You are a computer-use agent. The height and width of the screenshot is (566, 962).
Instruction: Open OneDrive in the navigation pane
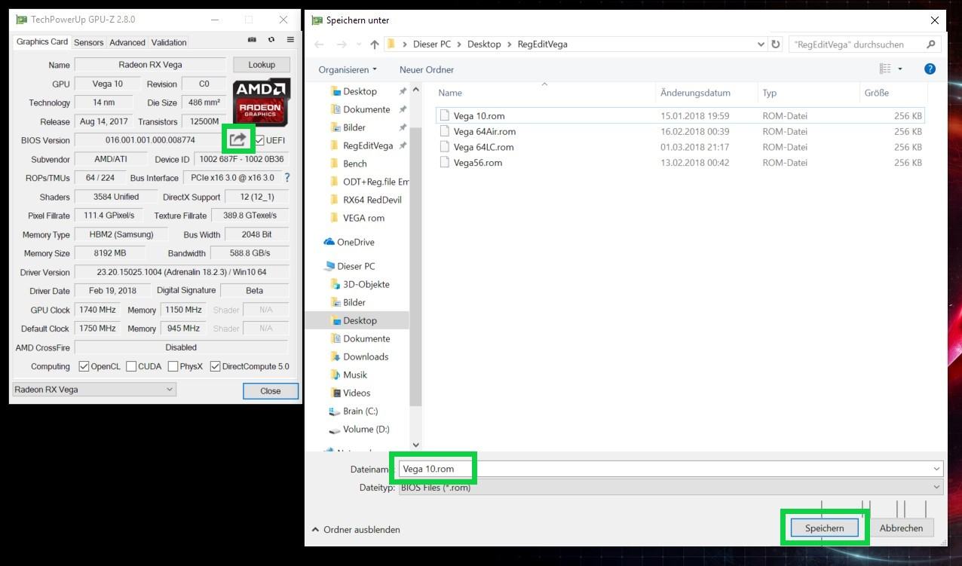pyautogui.click(x=349, y=242)
